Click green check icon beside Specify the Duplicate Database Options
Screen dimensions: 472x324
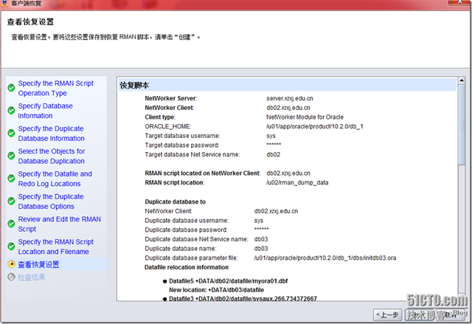(12, 201)
